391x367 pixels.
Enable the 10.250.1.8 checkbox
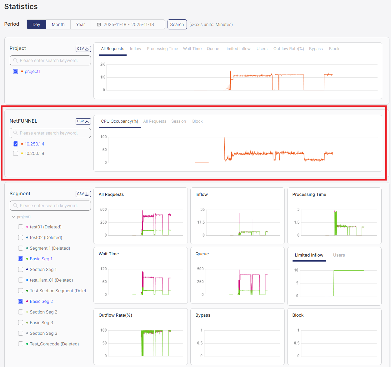point(16,153)
